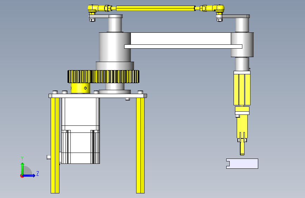Select the right yellow frame leg
The height and width of the screenshot is (198, 305).
140,146
